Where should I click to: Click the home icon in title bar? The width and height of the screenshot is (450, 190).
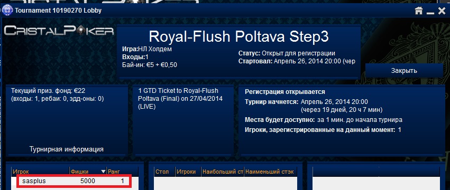419,11
